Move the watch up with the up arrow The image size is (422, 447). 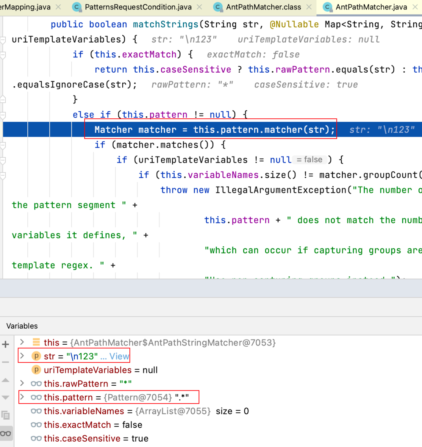coord(5,380)
